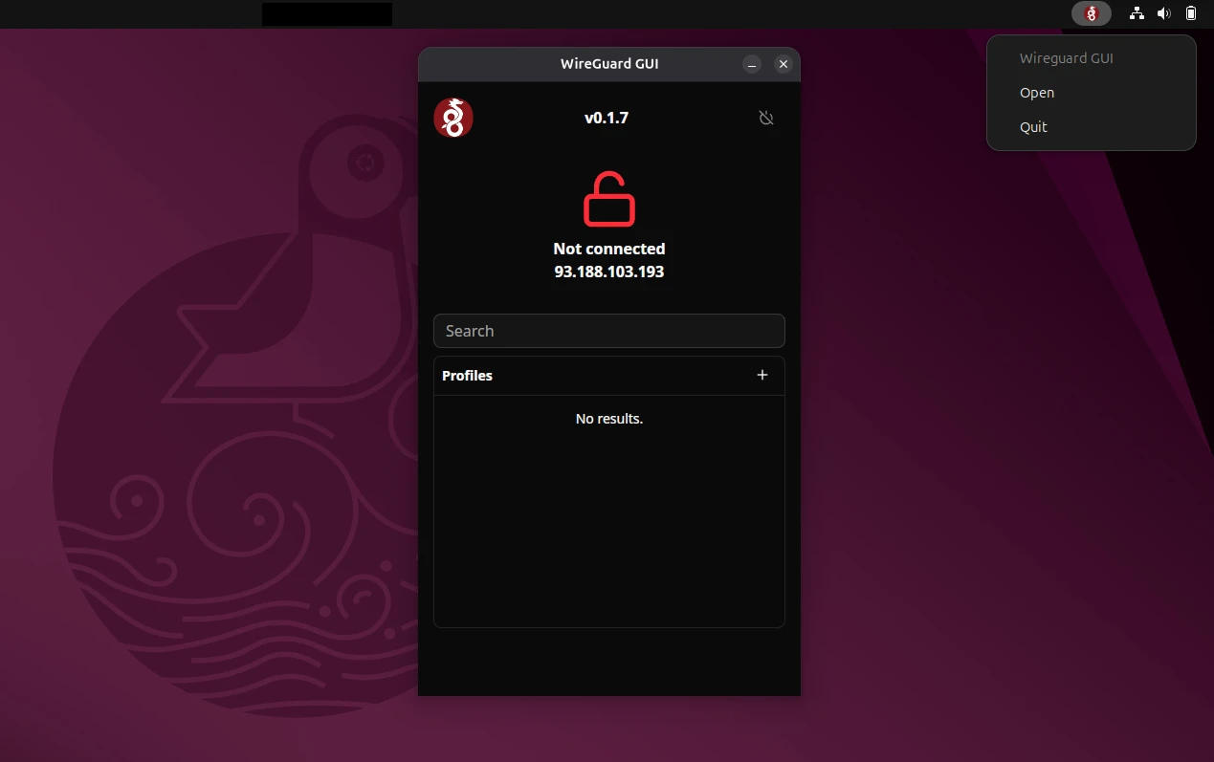This screenshot has height=762, width=1214.
Task: Minimize the WireGuard GUI window
Action: tap(752, 64)
